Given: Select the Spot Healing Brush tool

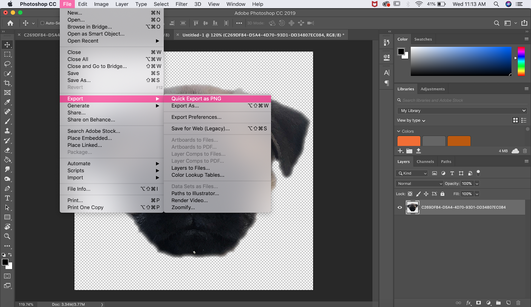Looking at the screenshot, I should (x=7, y=112).
